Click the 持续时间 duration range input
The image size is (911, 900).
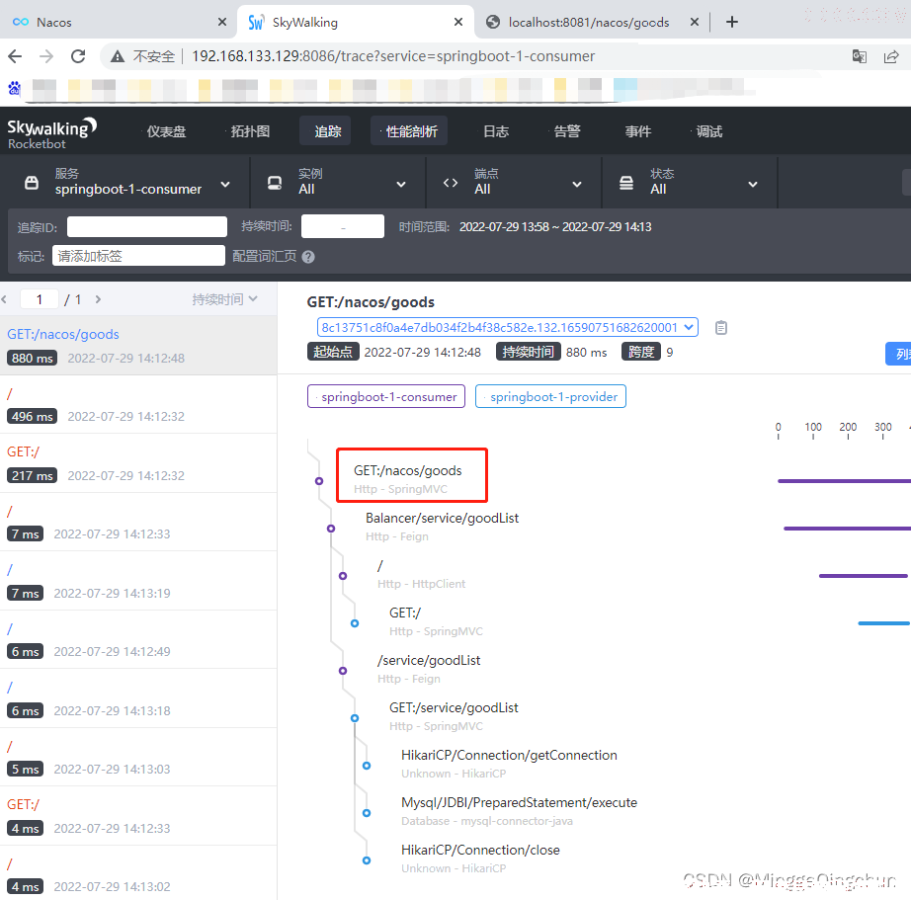click(x=343, y=226)
